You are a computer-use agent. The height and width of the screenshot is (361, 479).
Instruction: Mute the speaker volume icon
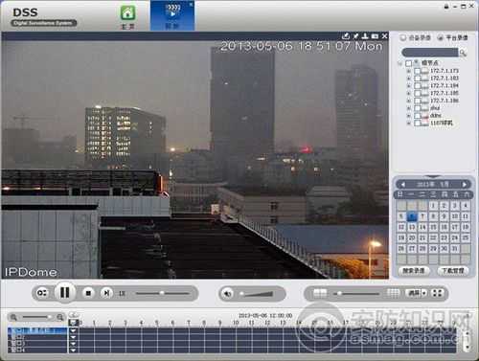[228, 293]
